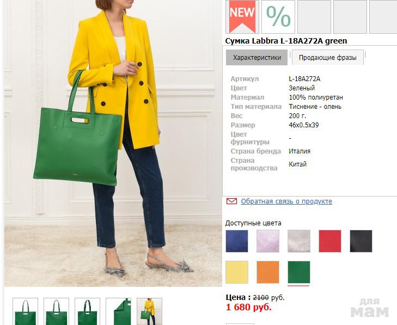View the folded bag corner thumbnail
This screenshot has width=397, height=325.
(119, 311)
